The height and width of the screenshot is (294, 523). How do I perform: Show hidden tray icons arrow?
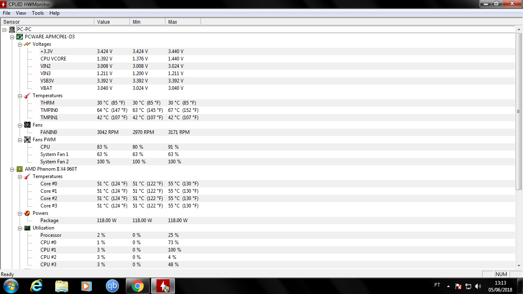click(448, 286)
